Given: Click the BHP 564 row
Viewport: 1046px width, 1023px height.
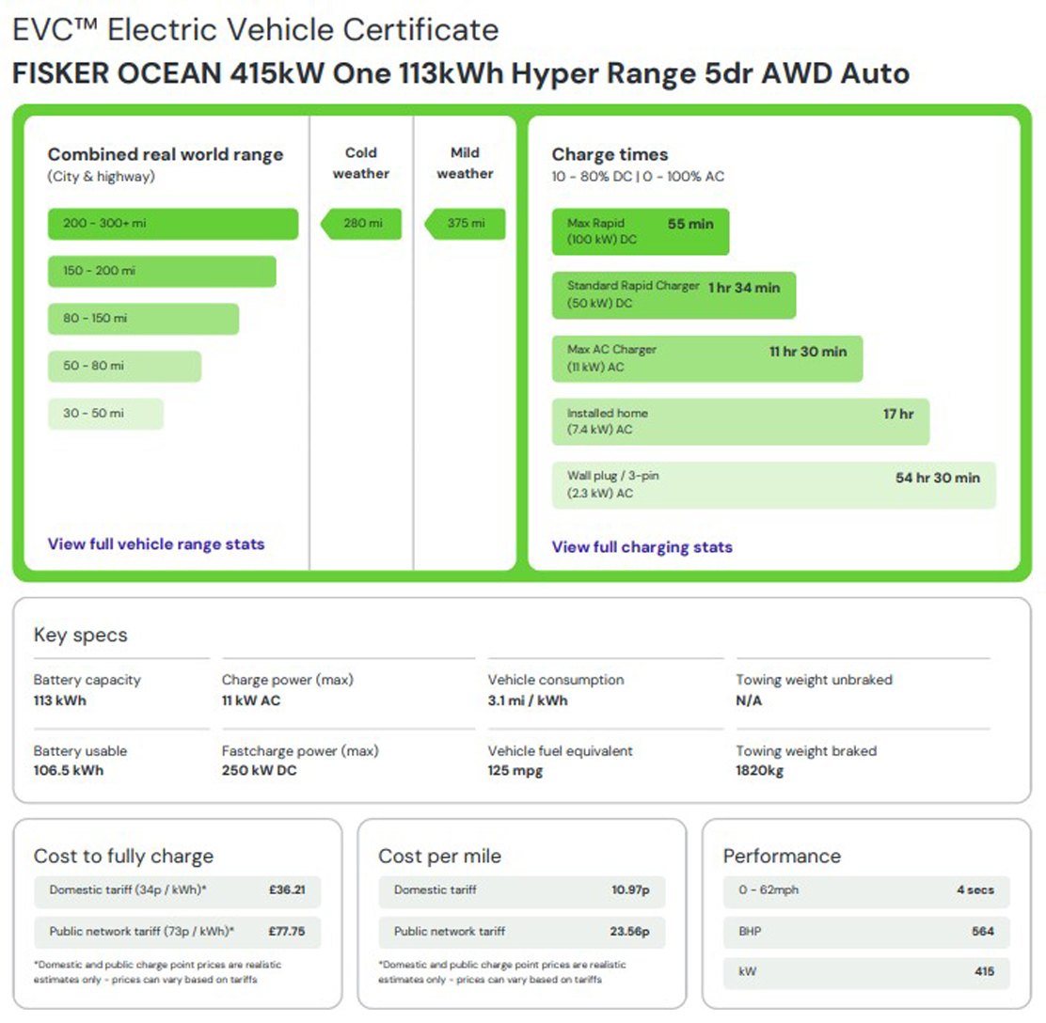Looking at the screenshot, I should [866, 933].
